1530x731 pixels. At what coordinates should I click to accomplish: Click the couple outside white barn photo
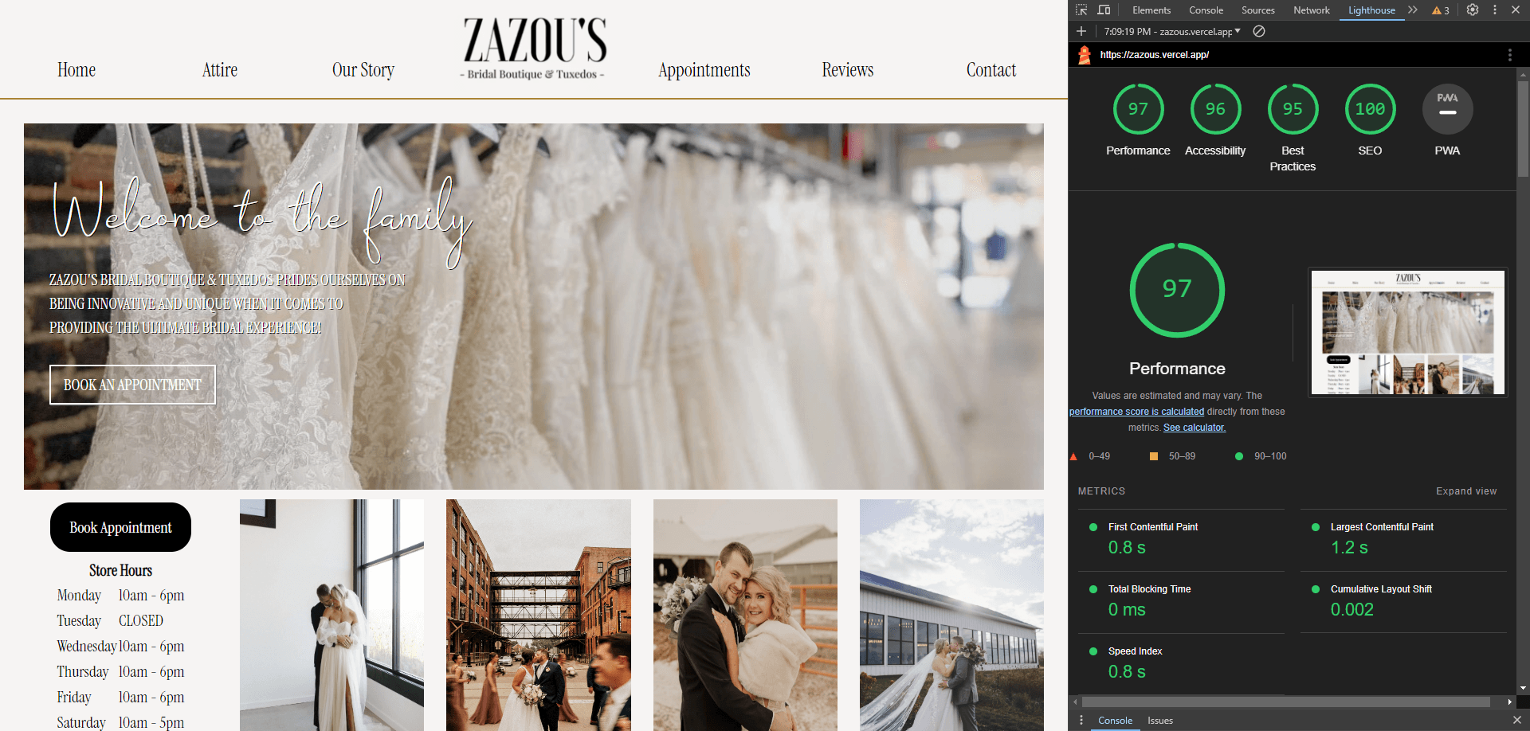(x=951, y=615)
